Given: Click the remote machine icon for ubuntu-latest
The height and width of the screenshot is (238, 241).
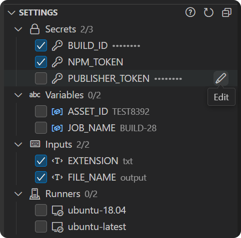Looking at the screenshot, I should click(57, 227).
